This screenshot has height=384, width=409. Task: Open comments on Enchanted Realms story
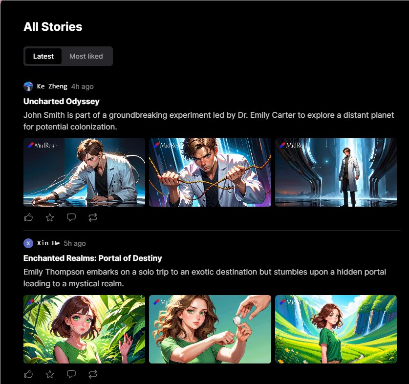click(x=71, y=374)
